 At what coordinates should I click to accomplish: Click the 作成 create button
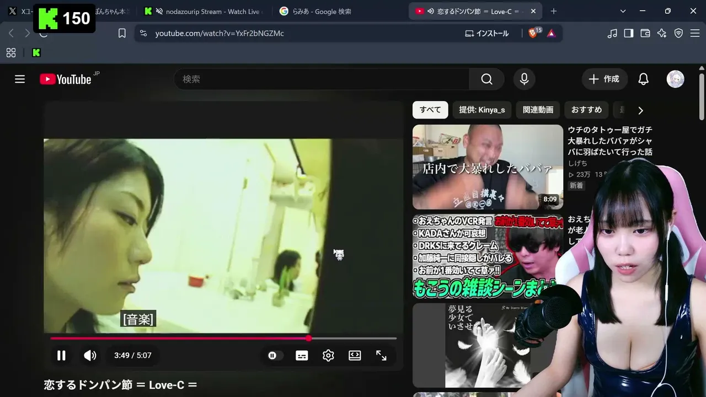point(605,79)
